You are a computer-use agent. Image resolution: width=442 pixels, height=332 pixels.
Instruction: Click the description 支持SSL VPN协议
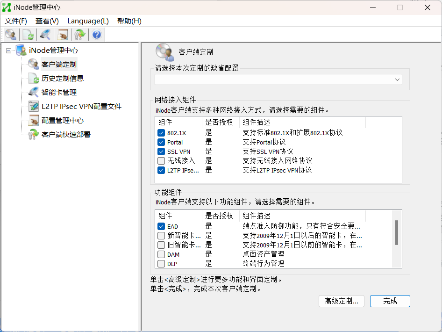pyautogui.click(x=268, y=151)
